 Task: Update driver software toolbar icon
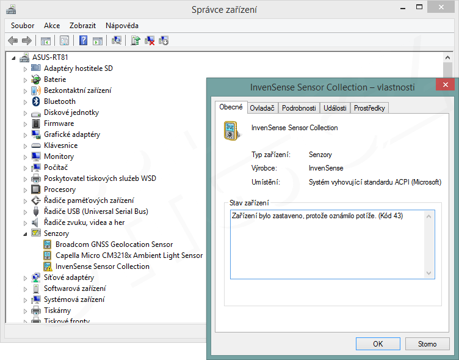136,40
